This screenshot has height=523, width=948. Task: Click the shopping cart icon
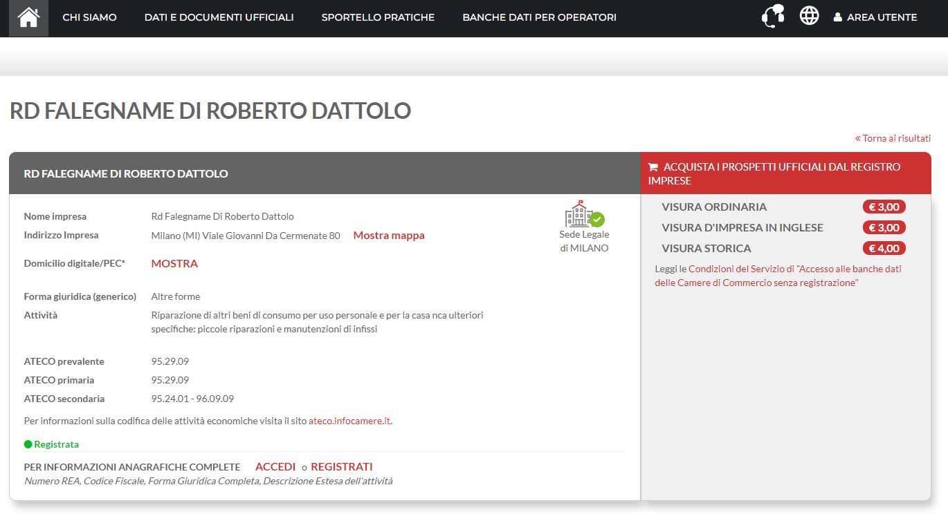coord(653,167)
